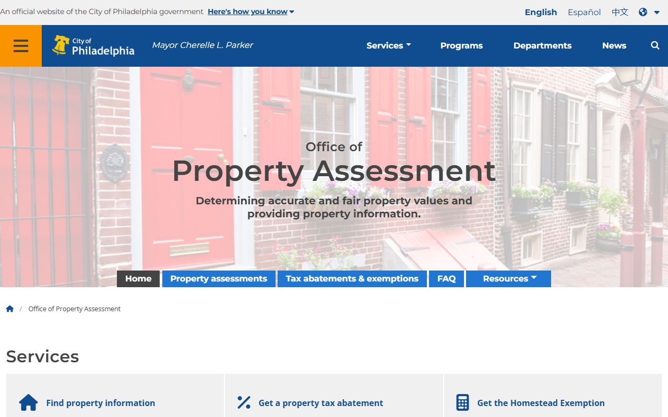Switch language to Español

click(x=584, y=12)
